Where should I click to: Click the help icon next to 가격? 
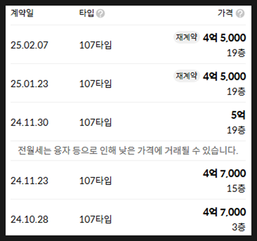[x=240, y=13]
